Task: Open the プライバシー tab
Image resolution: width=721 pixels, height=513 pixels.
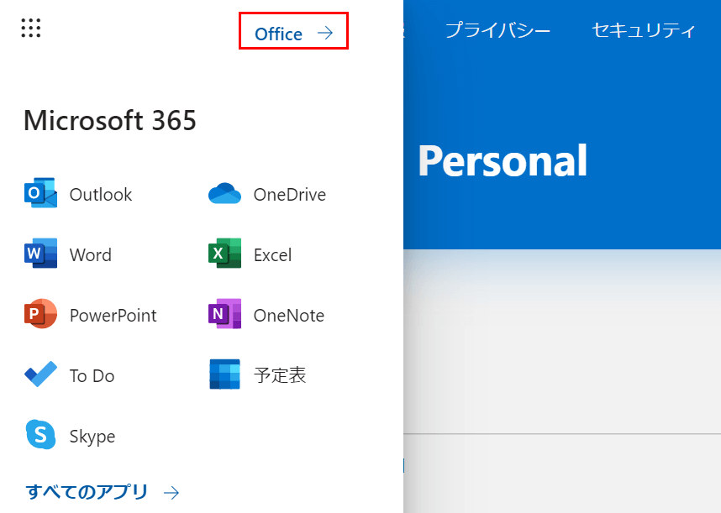Action: 497,30
